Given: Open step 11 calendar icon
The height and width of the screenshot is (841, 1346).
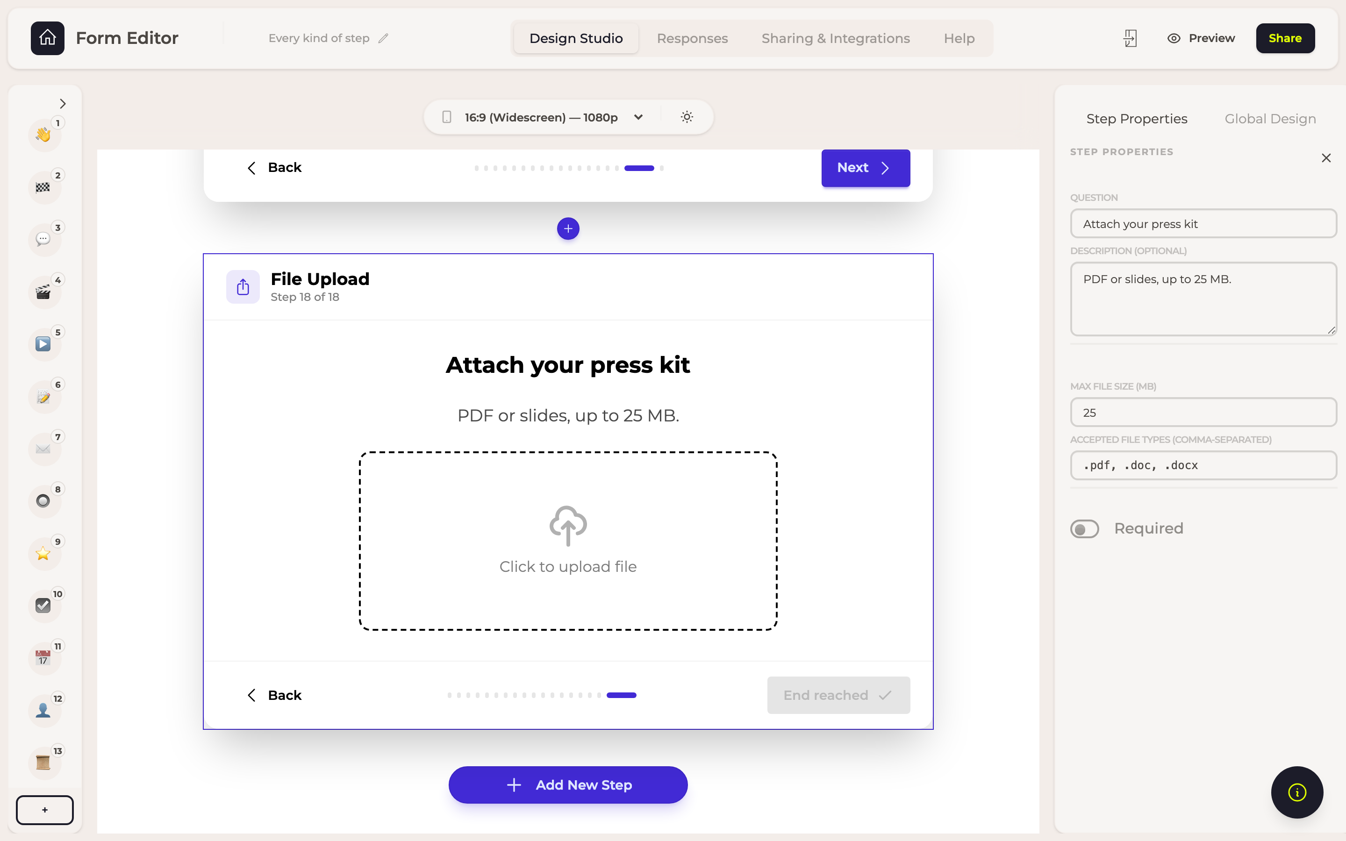Looking at the screenshot, I should tap(43, 658).
